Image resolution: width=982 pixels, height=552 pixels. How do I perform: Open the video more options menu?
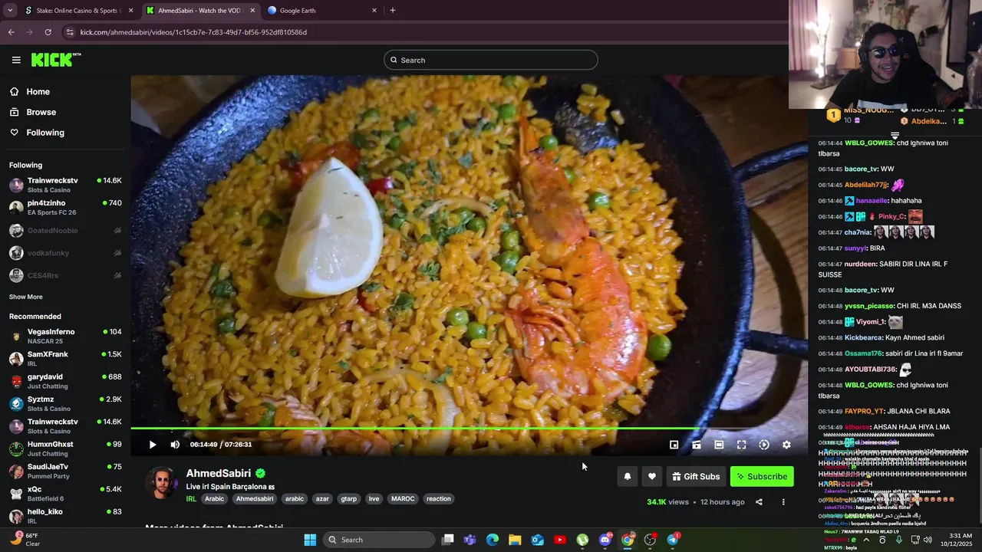[783, 502]
